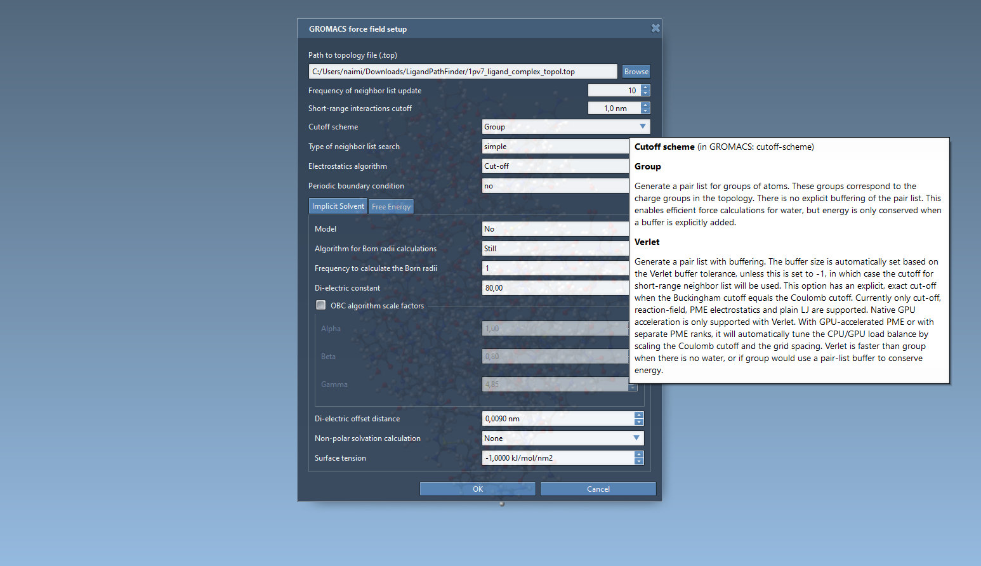The image size is (981, 566).
Task: Decrease the neighbor list update frequency
Action: pyautogui.click(x=645, y=93)
